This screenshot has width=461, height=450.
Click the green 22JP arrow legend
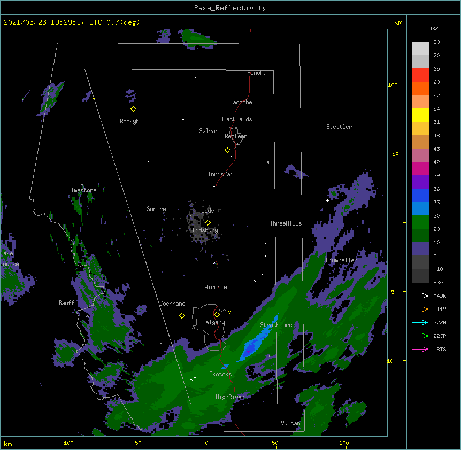tap(420, 336)
